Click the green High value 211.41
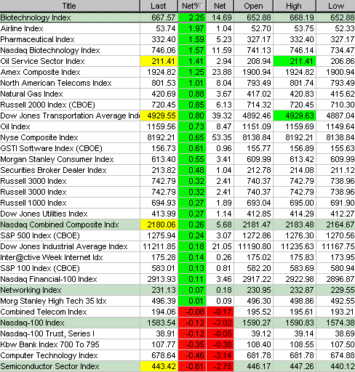The width and height of the screenshot is (355, 372). [295, 61]
